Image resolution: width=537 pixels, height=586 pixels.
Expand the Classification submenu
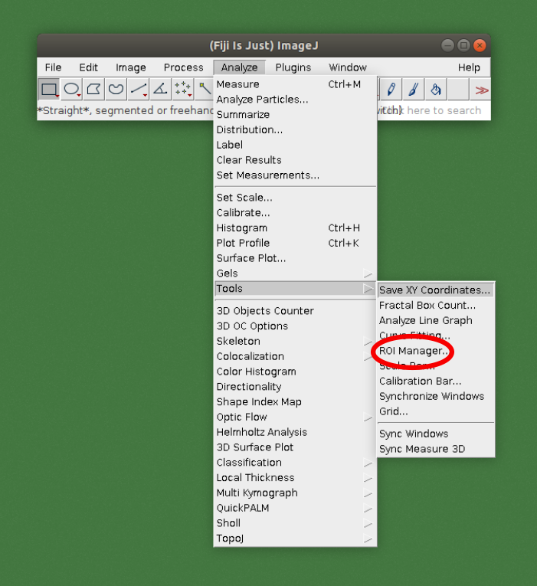pyautogui.click(x=295, y=463)
